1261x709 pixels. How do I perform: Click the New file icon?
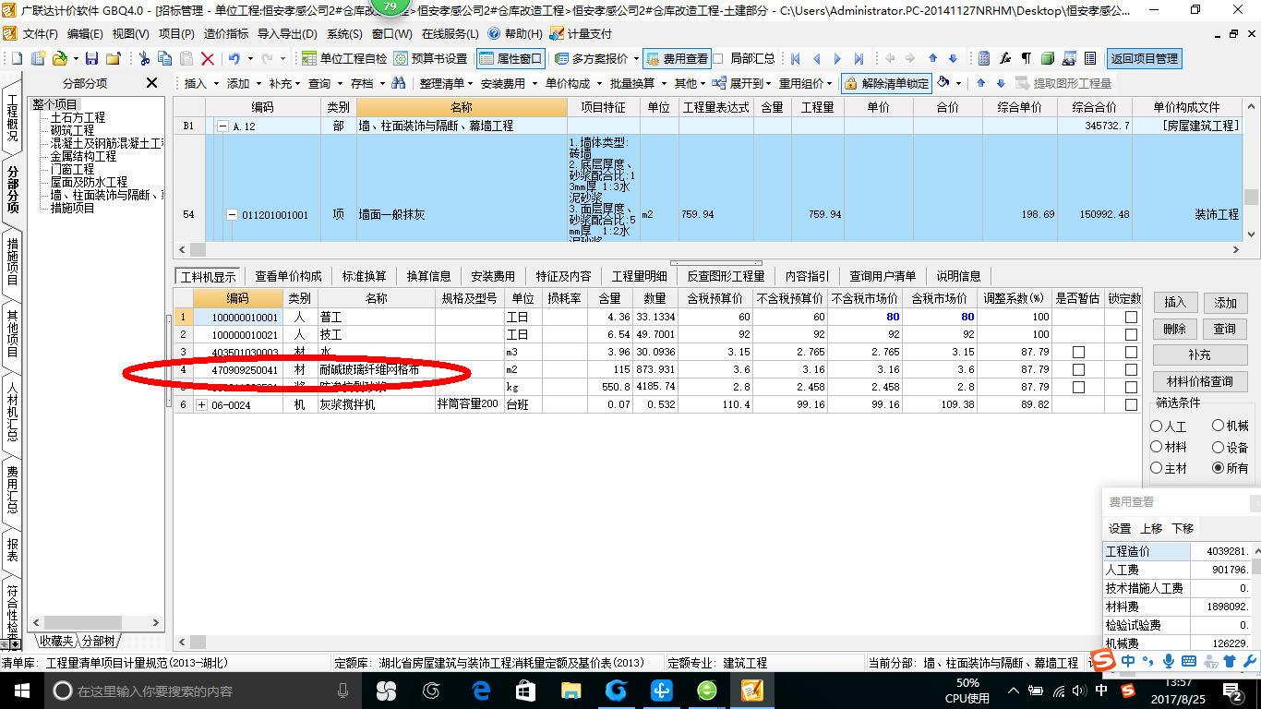pyautogui.click(x=16, y=58)
